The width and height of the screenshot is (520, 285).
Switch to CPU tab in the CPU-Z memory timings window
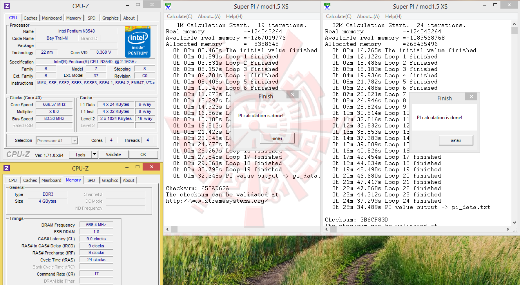coord(13,180)
